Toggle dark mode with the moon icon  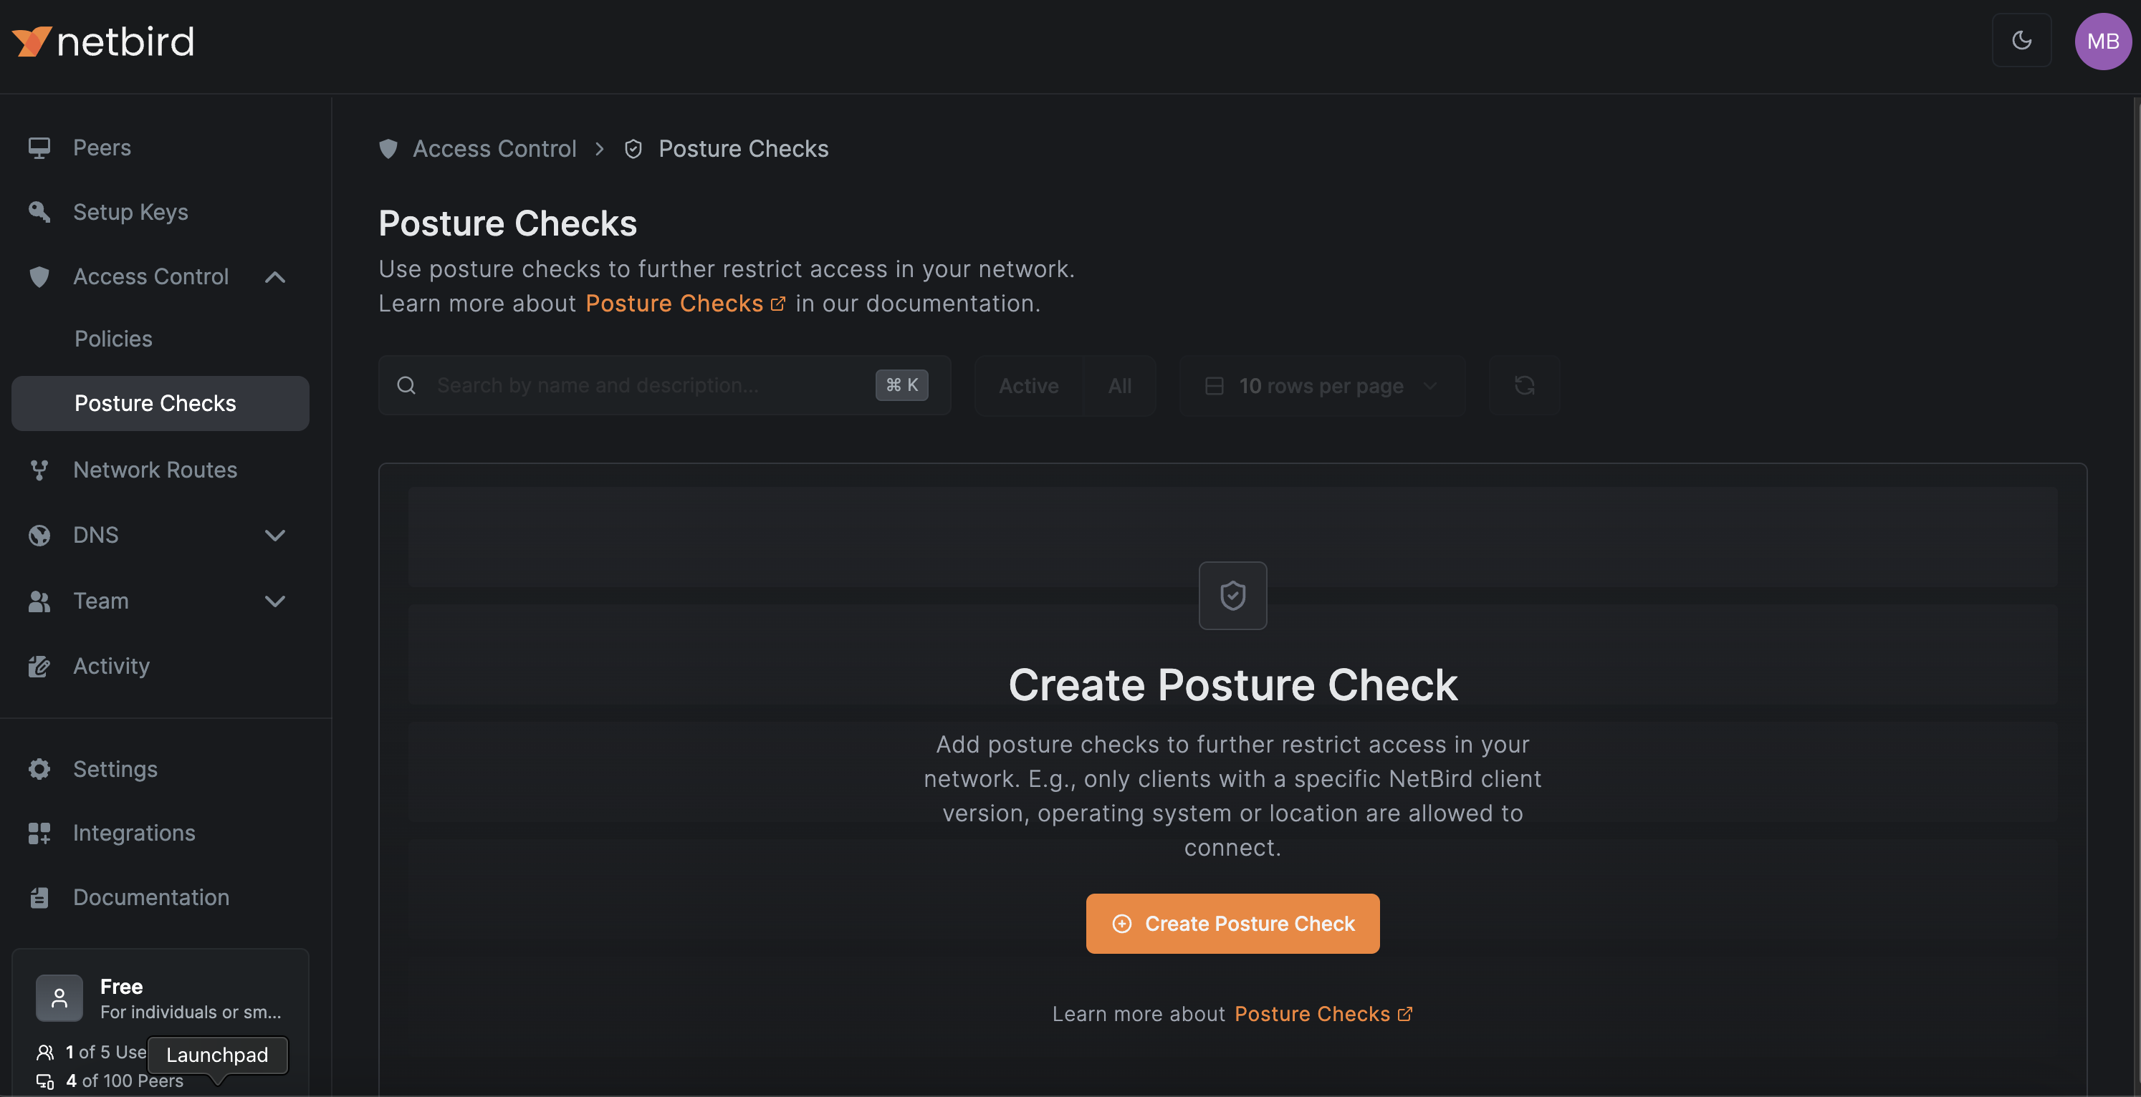pyautogui.click(x=2022, y=40)
